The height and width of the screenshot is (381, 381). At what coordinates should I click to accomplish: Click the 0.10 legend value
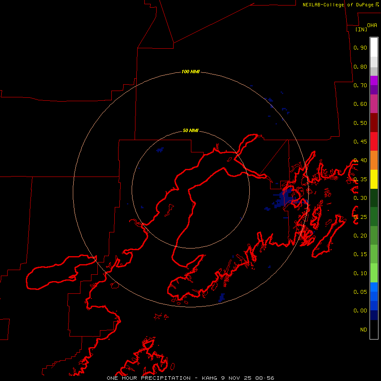(360, 273)
